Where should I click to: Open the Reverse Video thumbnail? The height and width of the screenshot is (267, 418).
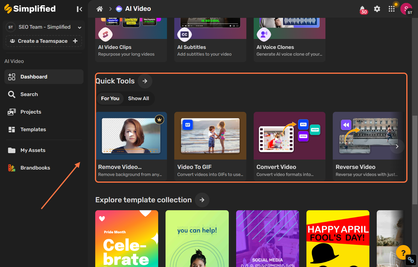pos(368,136)
